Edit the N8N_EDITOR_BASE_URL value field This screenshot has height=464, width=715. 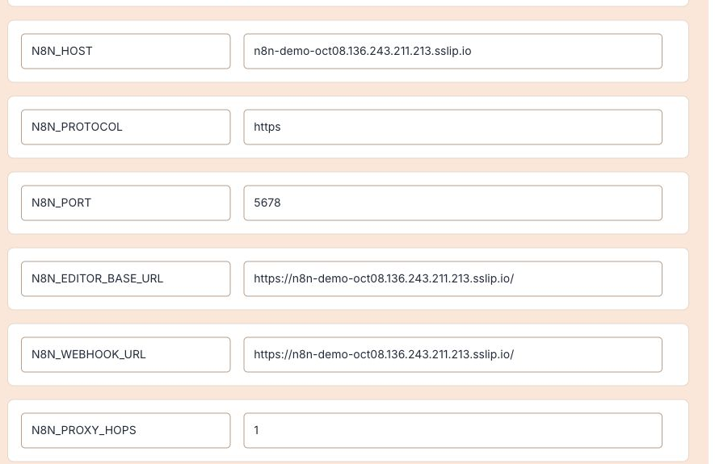452,278
